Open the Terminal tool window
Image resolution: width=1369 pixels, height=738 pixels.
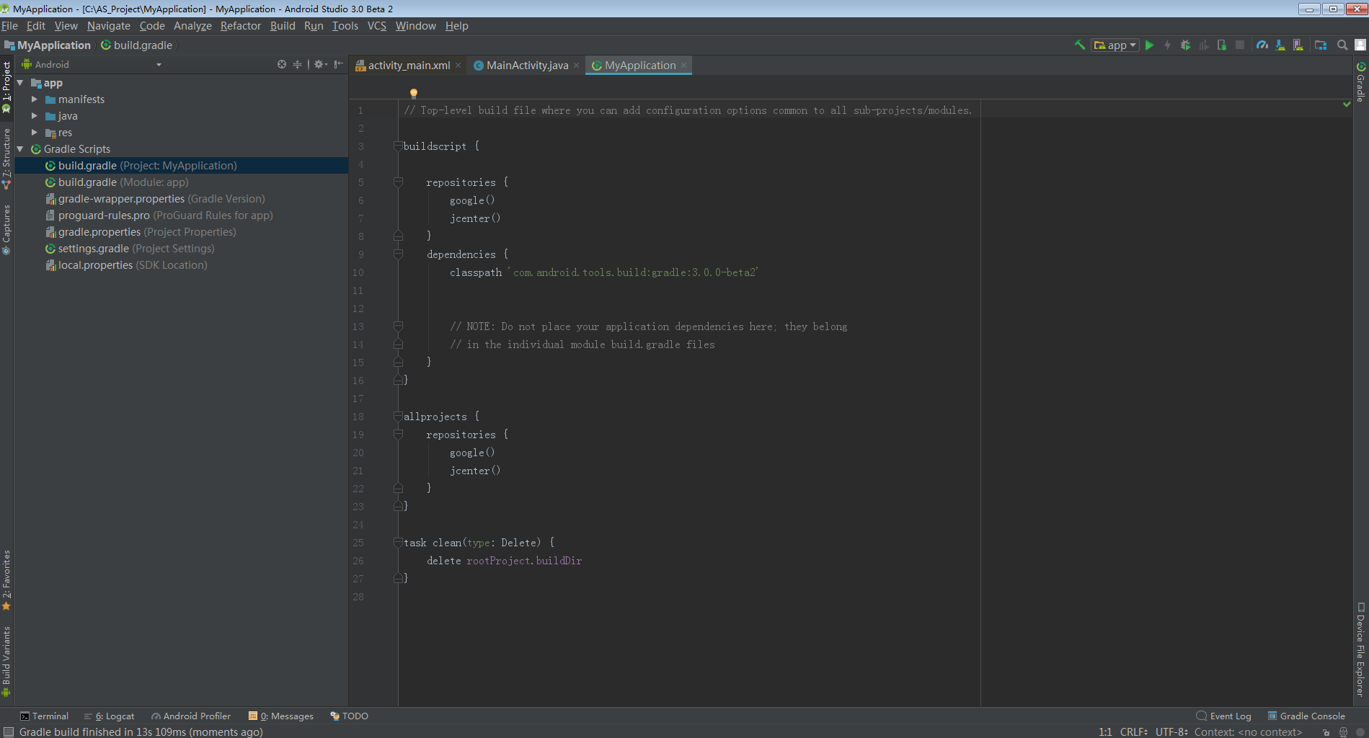pos(44,716)
